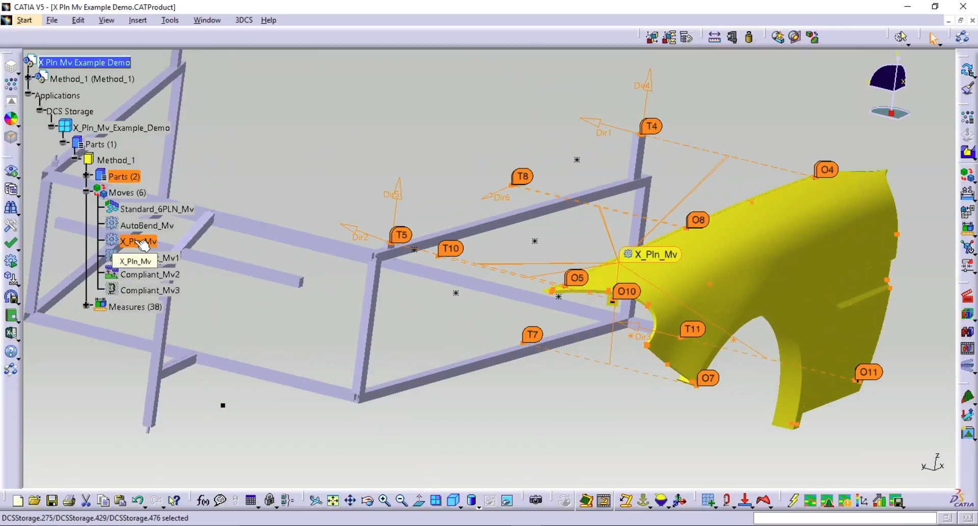
Task: Click the green checkmark icon on left toolbar
Action: pos(11,243)
